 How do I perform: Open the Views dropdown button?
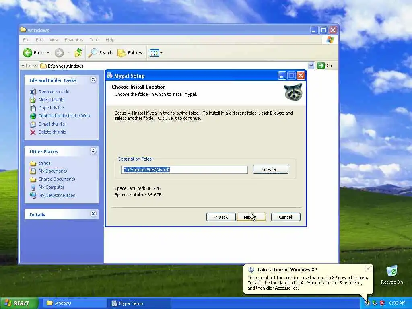point(156,53)
